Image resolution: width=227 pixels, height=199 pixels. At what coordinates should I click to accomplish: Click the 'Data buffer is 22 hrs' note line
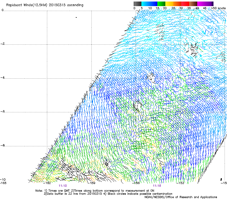tap(108, 194)
